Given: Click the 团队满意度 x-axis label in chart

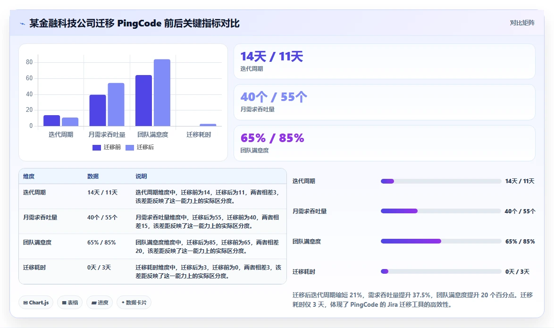Looking at the screenshot, I should tap(152, 135).
